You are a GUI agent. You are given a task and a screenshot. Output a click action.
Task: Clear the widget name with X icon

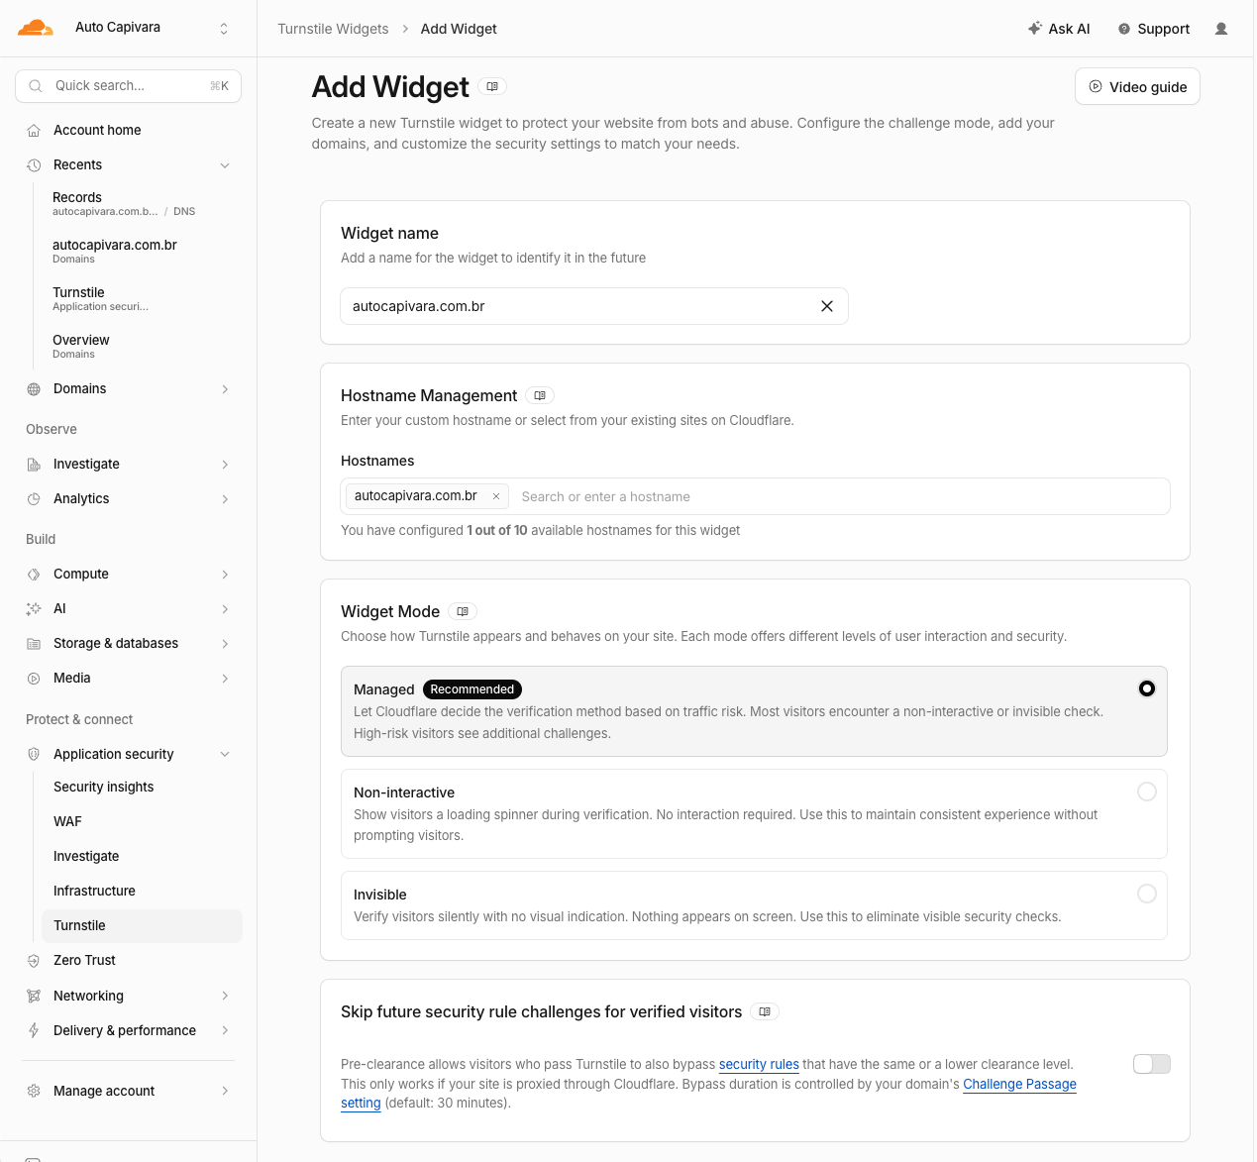827,306
